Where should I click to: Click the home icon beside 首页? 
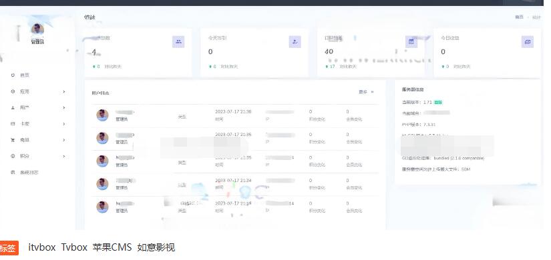[x=13, y=75]
